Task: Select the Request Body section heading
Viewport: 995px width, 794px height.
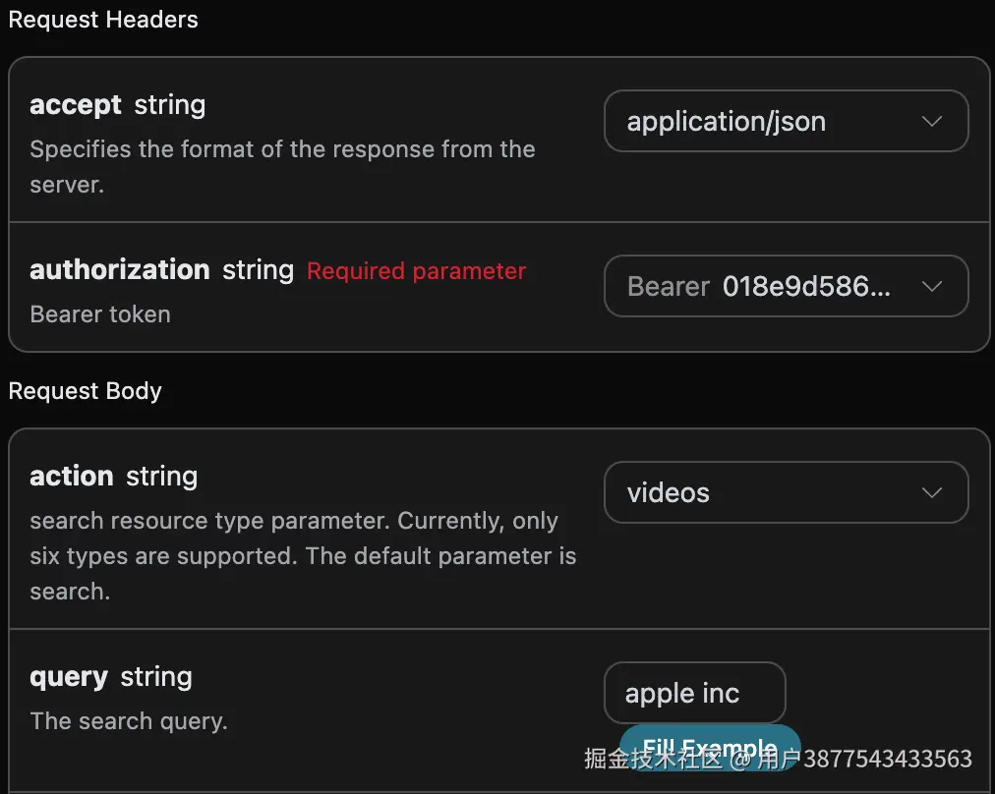Action: tap(85, 391)
